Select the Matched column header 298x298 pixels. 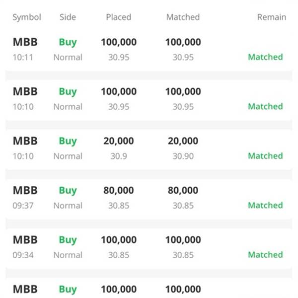click(183, 17)
